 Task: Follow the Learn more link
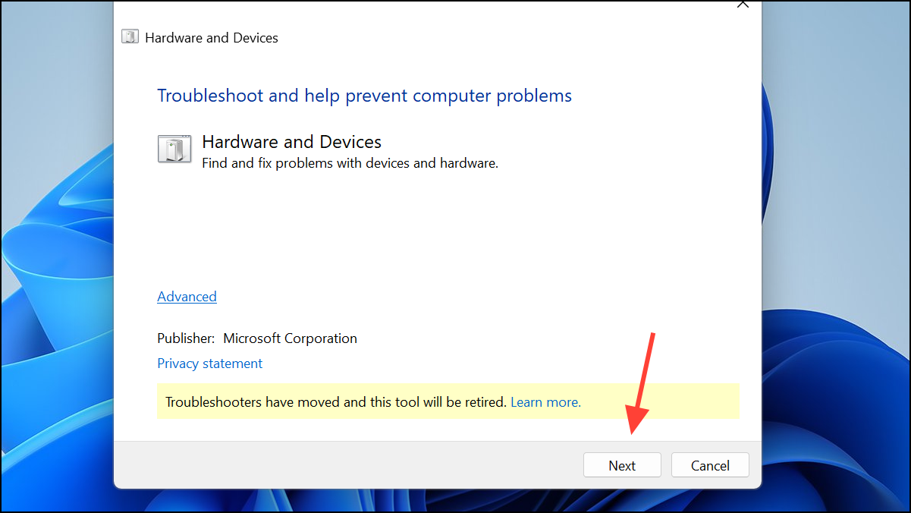[x=545, y=402]
